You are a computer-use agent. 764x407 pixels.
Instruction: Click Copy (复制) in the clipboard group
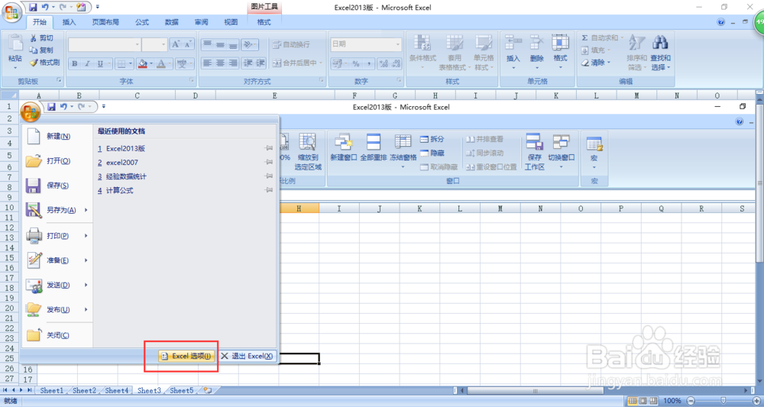click(x=41, y=50)
